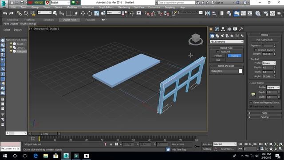This screenshot has width=284, height=160.
Task: Click the time slider 0 / 100 handle
Action: click(44, 133)
